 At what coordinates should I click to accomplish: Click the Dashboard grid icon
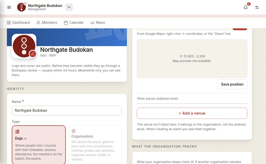tap(9, 23)
